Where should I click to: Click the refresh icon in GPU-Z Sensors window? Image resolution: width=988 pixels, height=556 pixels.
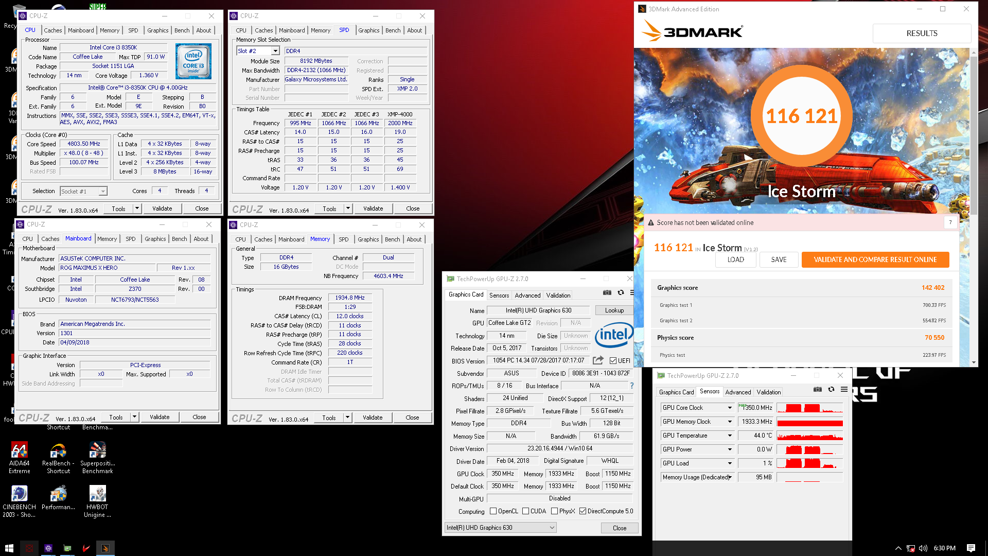point(831,389)
